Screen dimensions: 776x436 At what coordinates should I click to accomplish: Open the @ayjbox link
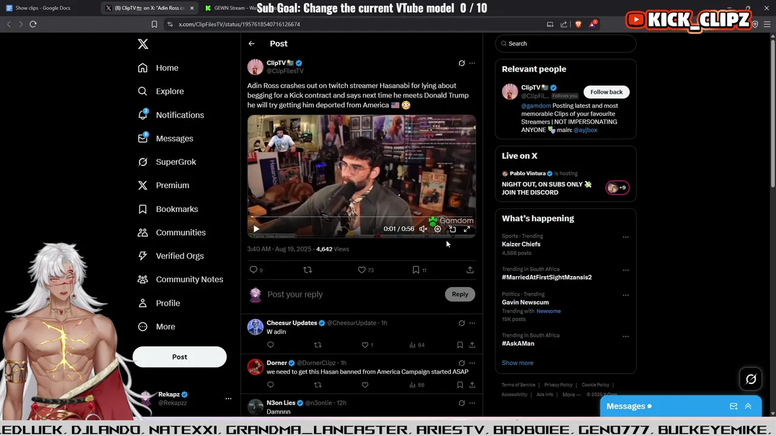[586, 130]
